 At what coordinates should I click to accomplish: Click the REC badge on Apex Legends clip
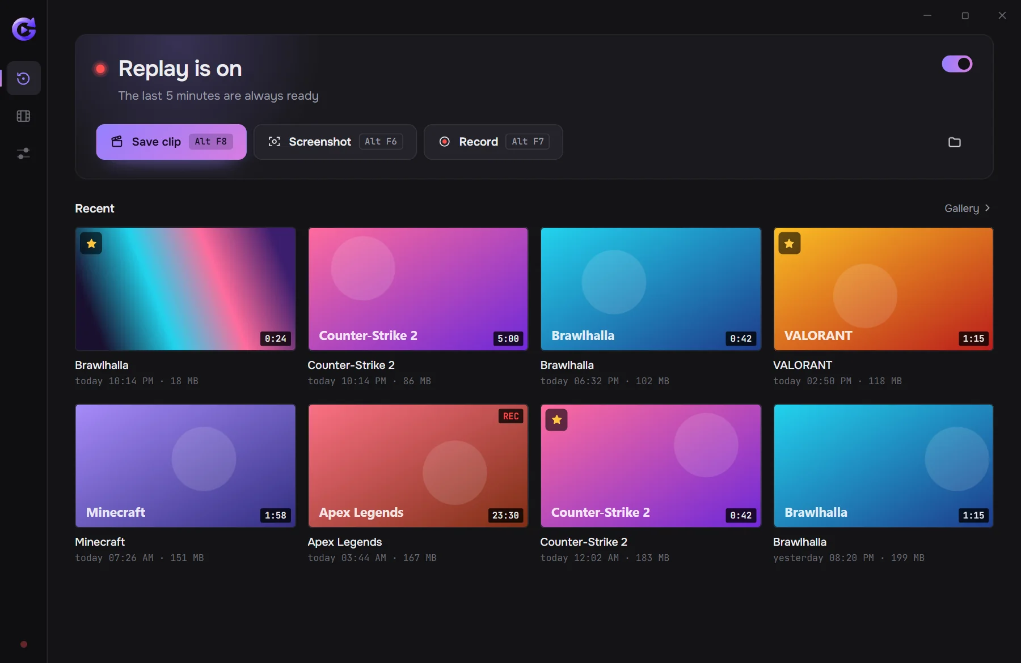[510, 416]
